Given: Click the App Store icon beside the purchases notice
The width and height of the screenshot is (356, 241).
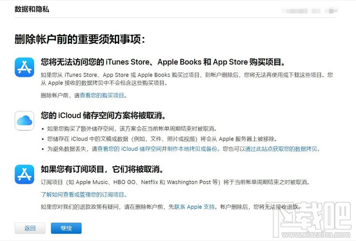Looking at the screenshot, I should (25, 67).
